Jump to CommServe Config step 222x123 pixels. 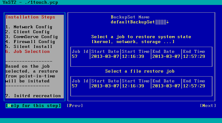pyautogui.click(x=31, y=37)
